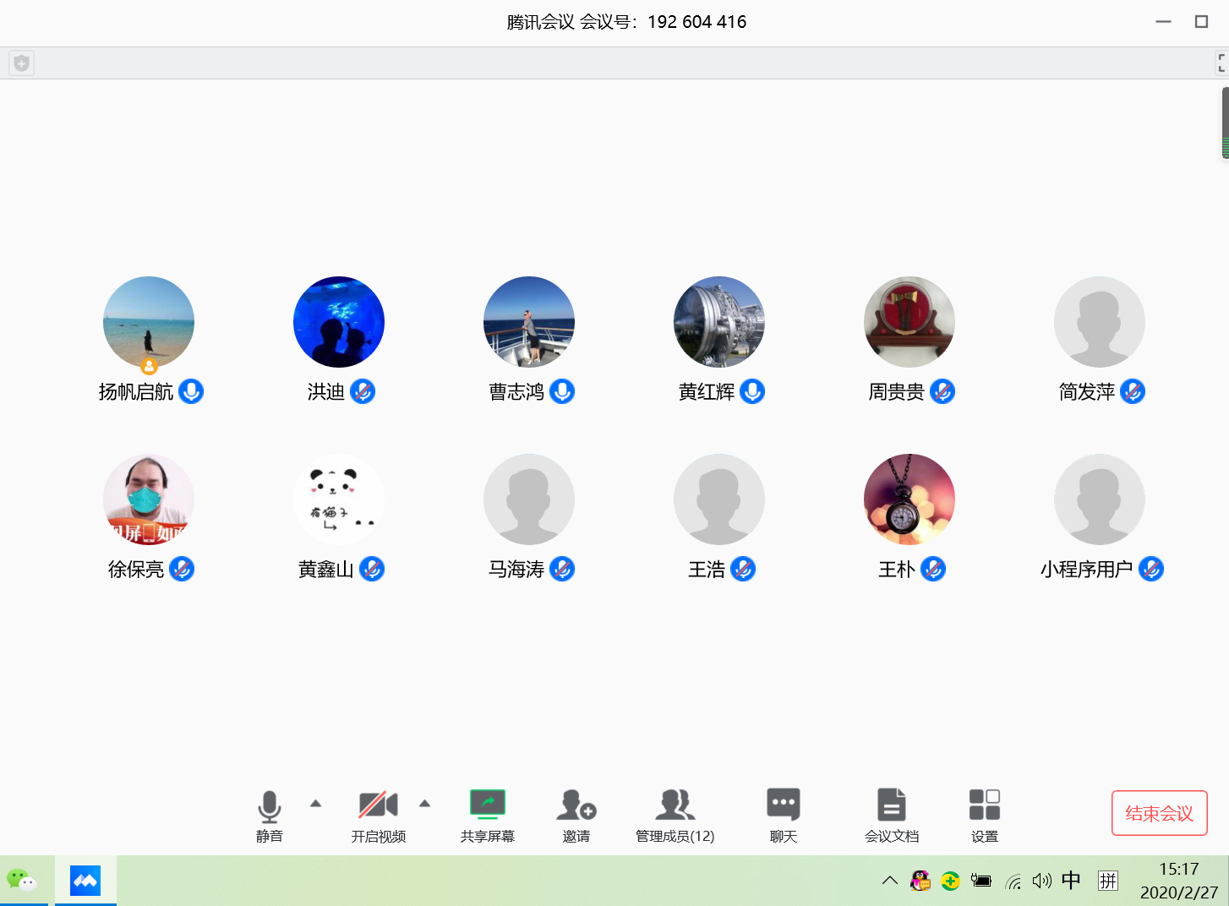Open Wi-Fi network tray icon
Image resolution: width=1229 pixels, height=906 pixels.
1013,881
